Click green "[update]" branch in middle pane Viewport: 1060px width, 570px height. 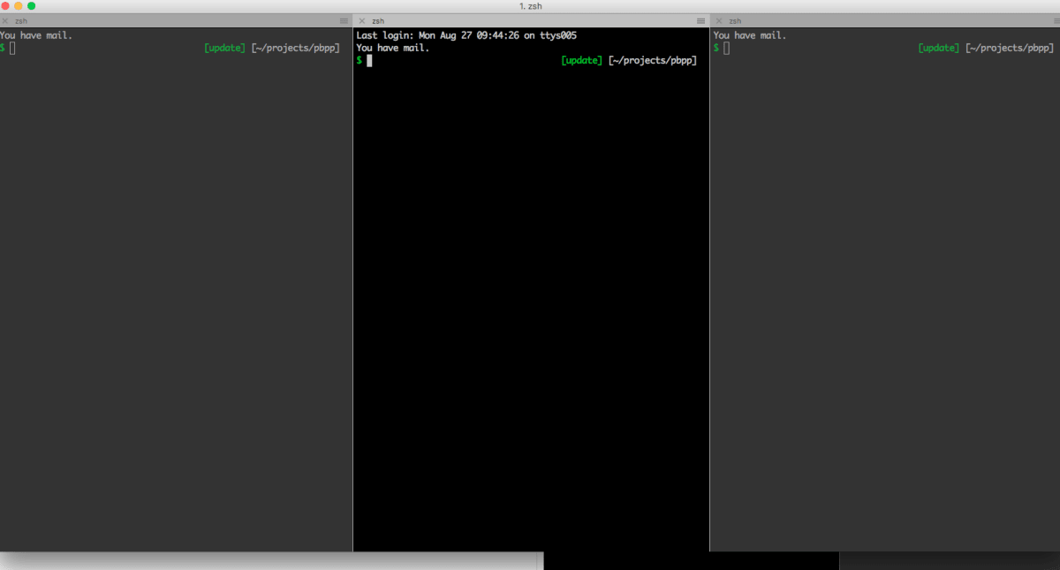581,60
